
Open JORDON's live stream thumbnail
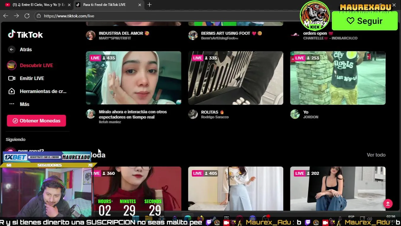[x=338, y=78]
